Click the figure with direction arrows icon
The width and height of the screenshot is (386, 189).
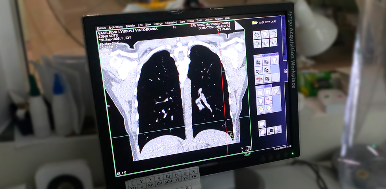[x=265, y=43]
